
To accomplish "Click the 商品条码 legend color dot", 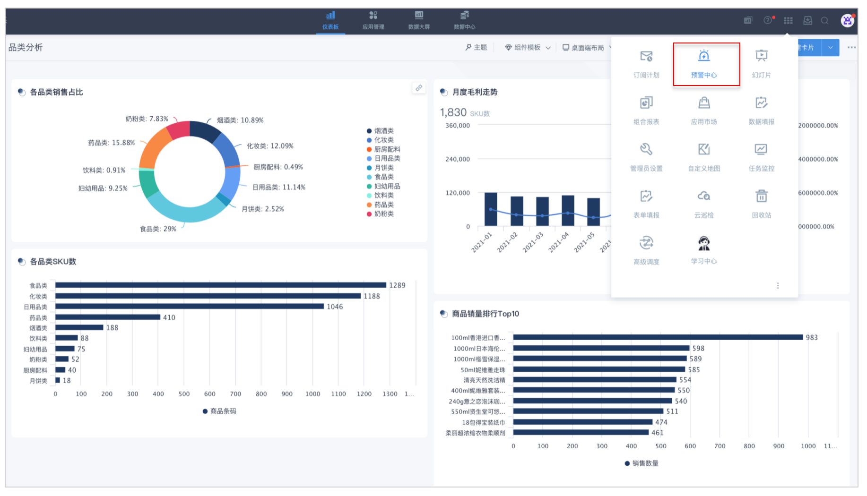I will 205,411.
